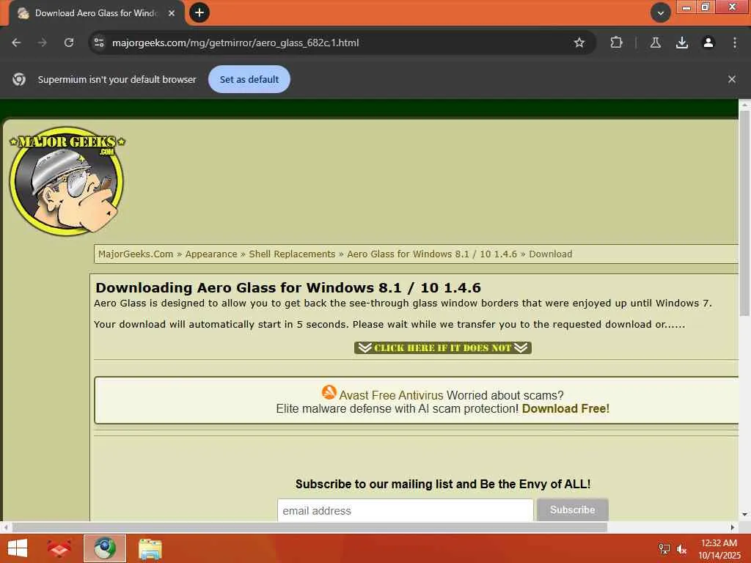Open Aero Glass for Windows 8.1 / 10 1.4.6 breadcrumb
Screen dimensions: 751x563
[x=432, y=254]
